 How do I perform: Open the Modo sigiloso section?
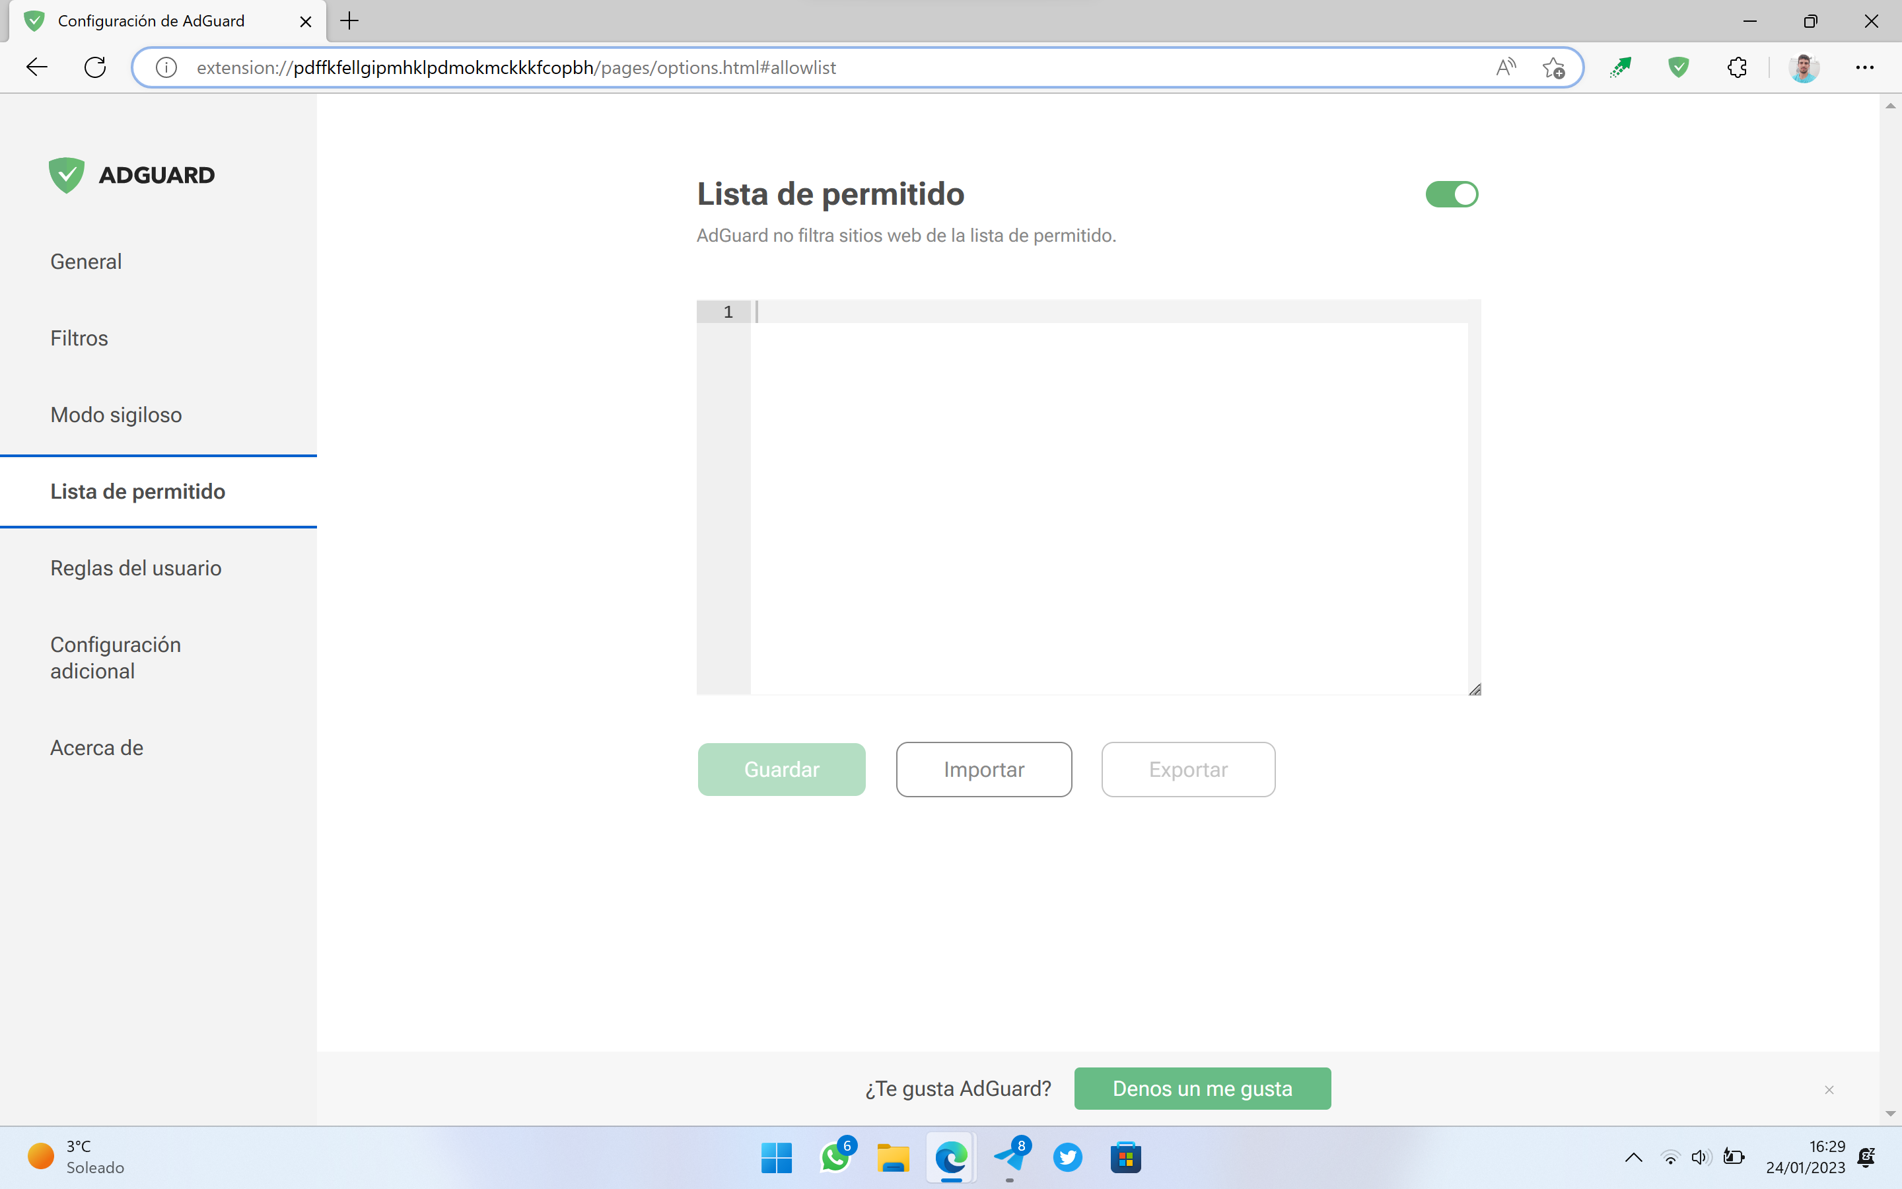tap(116, 414)
